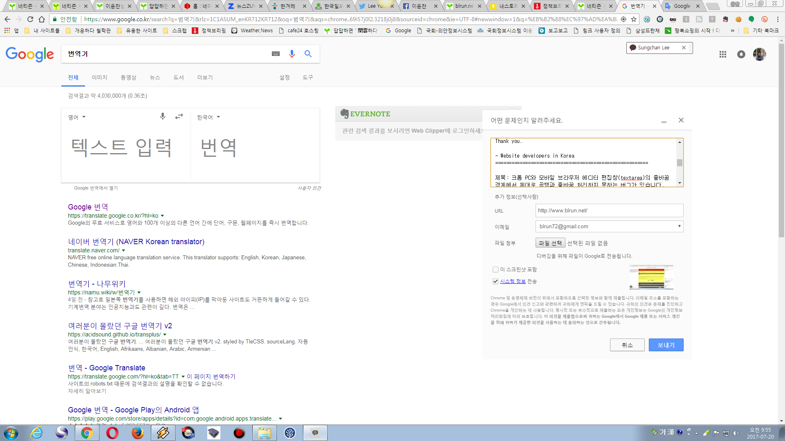
Task: Bookmark this page with the star icon
Action: pyautogui.click(x=634, y=19)
